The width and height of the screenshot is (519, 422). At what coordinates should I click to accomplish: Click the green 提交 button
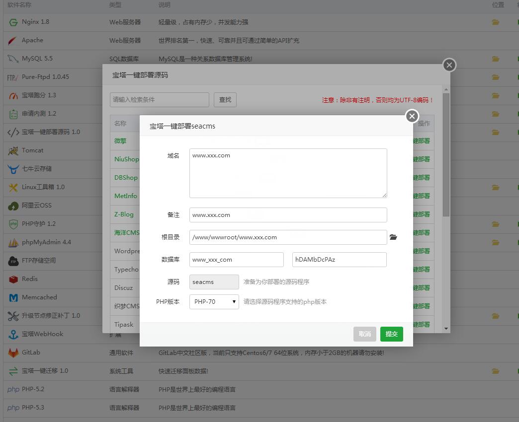[392, 334]
